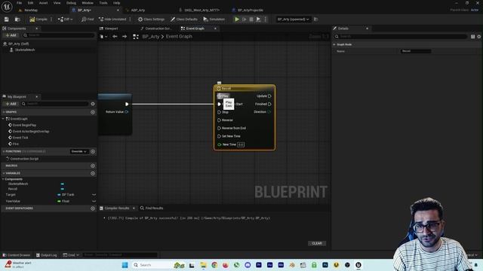Click the New Time value field on Recoil
This screenshot has width=483, height=271.
(x=241, y=145)
